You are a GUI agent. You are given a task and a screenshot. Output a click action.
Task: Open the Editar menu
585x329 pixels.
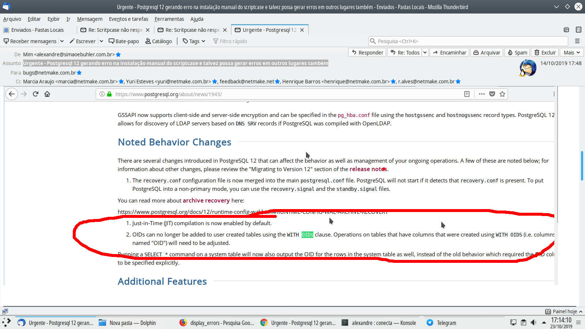point(34,19)
